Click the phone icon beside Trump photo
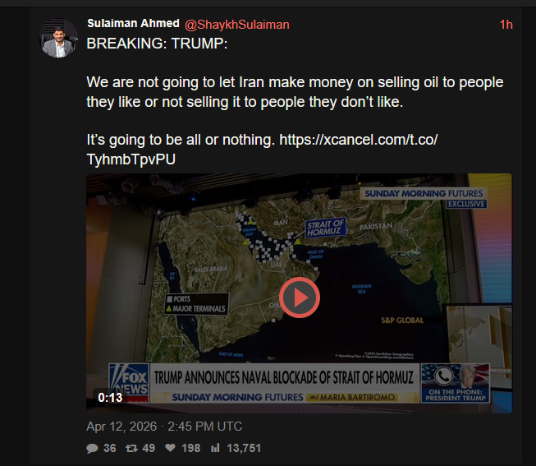 [443, 376]
